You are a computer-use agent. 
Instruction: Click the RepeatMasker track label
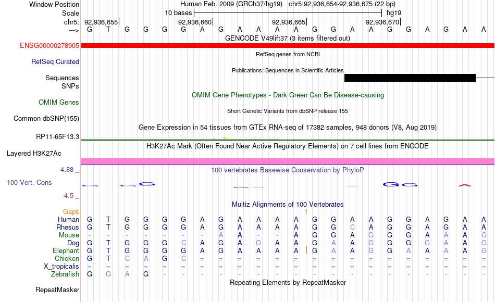pyautogui.click(x=57, y=290)
